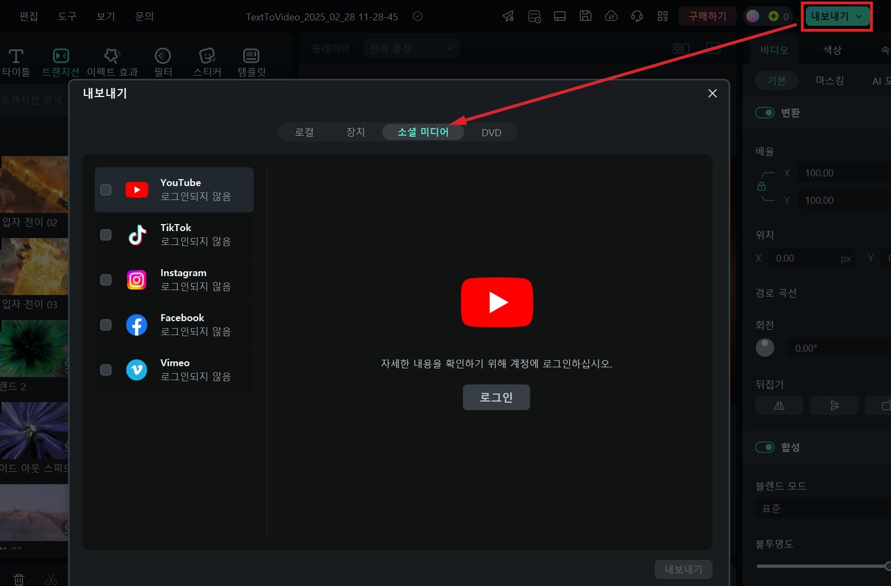
Task: Click the rotation 0.00° field
Action: 839,348
